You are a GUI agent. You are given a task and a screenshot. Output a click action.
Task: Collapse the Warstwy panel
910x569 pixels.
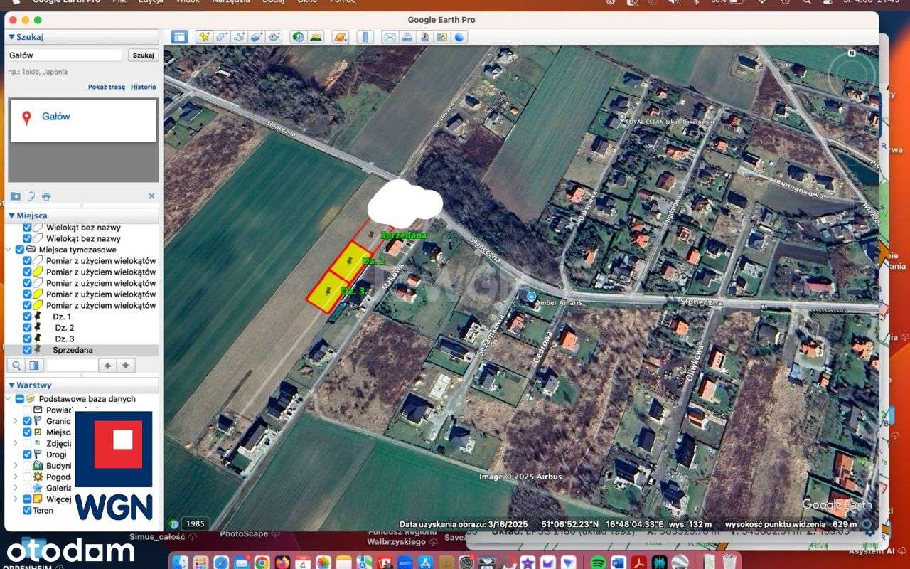(11, 385)
